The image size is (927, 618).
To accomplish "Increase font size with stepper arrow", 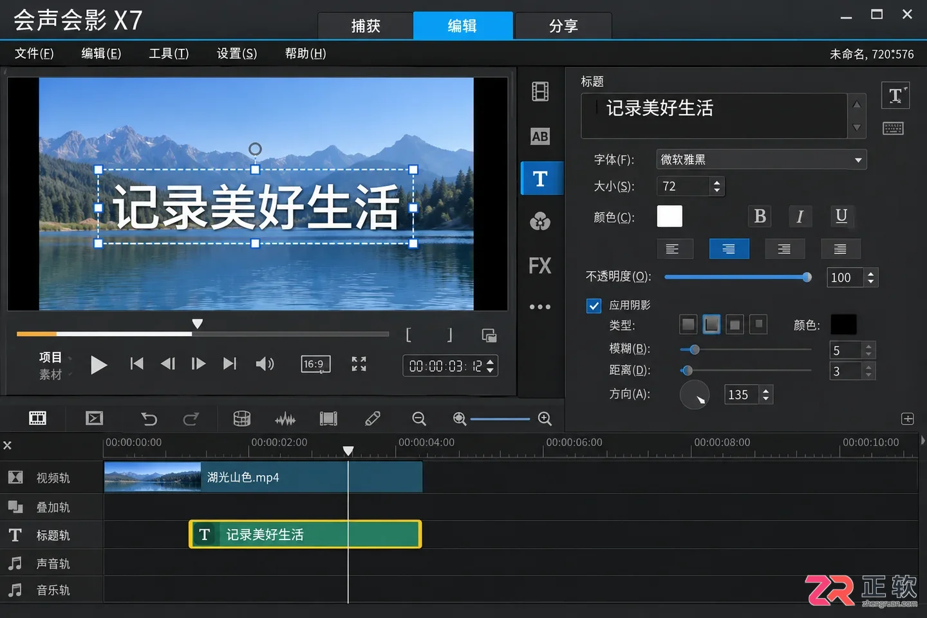I will [x=717, y=182].
